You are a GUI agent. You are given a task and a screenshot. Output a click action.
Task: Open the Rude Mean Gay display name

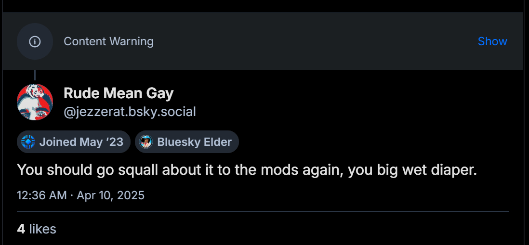tap(119, 93)
